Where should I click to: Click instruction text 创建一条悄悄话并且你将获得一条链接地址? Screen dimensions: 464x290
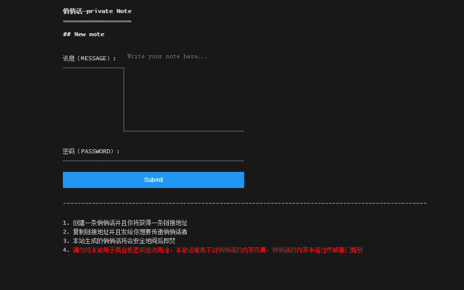[x=130, y=223]
